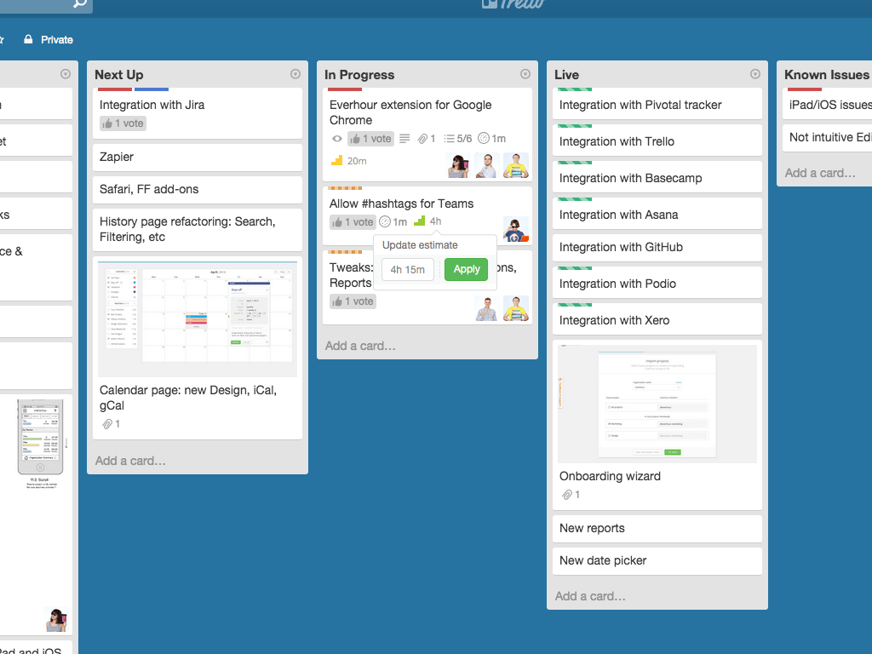Click the green Apply button in Update estimate
This screenshot has height=654, width=872.
[x=466, y=268]
